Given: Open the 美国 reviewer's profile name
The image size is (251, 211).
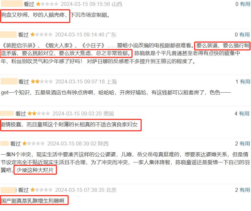Looking at the screenshot, I should click(x=7, y=113).
